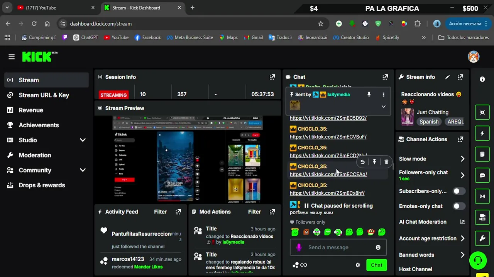Open Slow mode options
This screenshot has height=277, width=494.
432,159
